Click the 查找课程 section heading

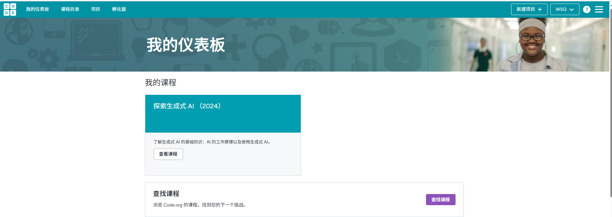coord(166,194)
